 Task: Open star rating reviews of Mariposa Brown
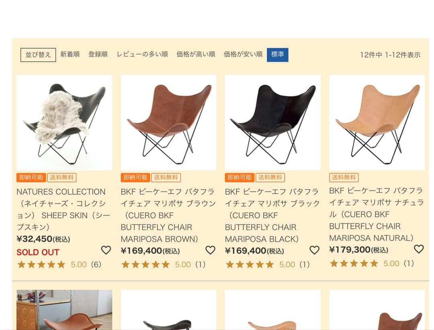click(x=163, y=264)
